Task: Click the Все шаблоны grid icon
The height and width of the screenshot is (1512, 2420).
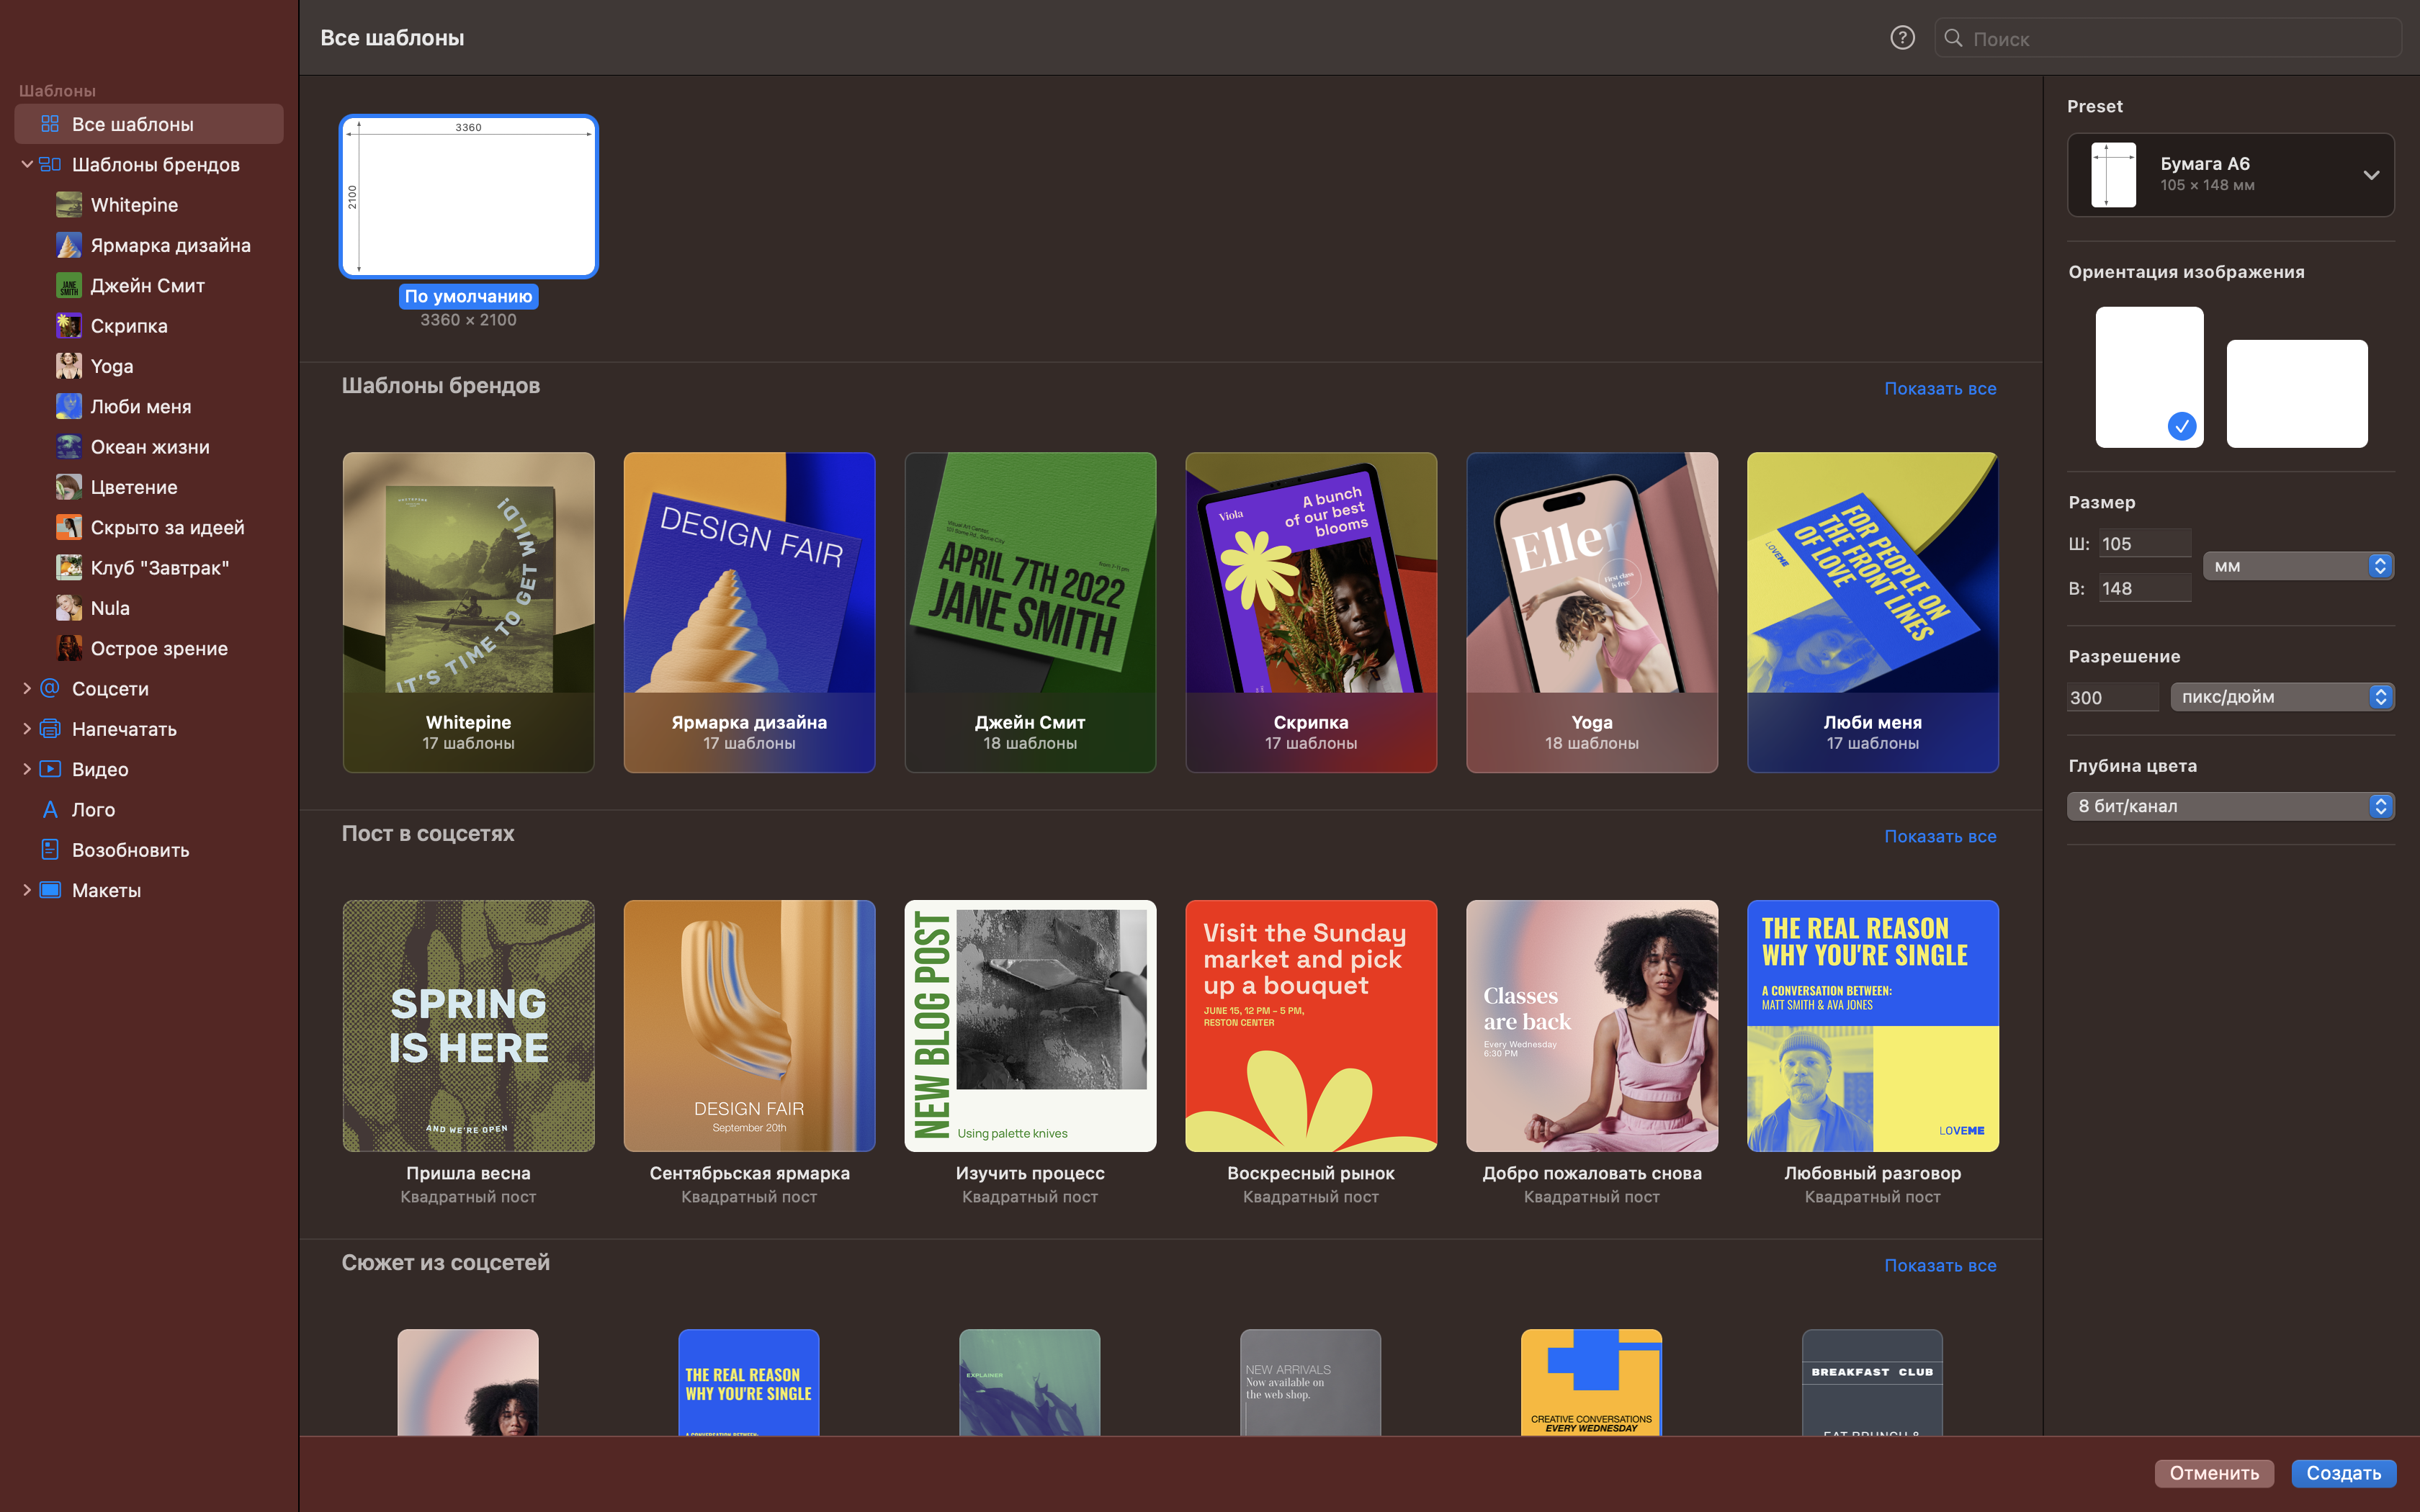Action: click(50, 124)
